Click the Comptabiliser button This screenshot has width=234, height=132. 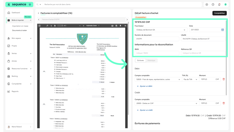[219, 13]
